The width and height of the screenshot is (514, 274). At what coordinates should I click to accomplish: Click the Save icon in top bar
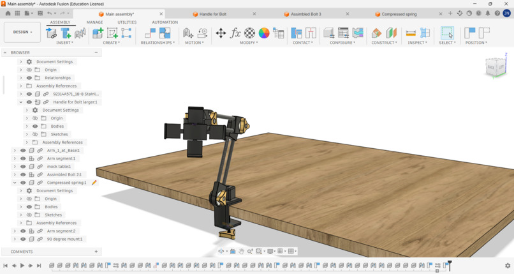[x=40, y=13]
